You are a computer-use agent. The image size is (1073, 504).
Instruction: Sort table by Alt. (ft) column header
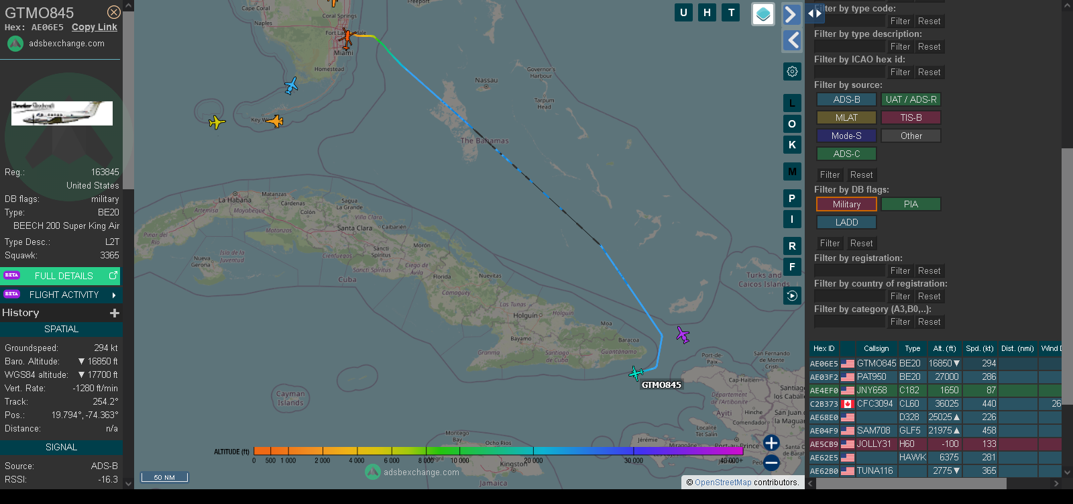pyautogui.click(x=944, y=348)
